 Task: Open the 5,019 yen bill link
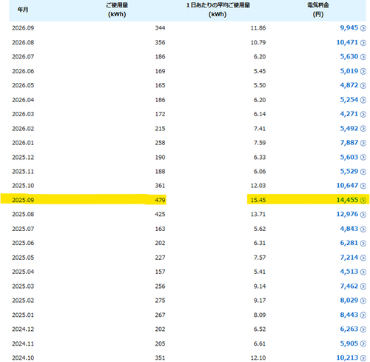coord(349,71)
